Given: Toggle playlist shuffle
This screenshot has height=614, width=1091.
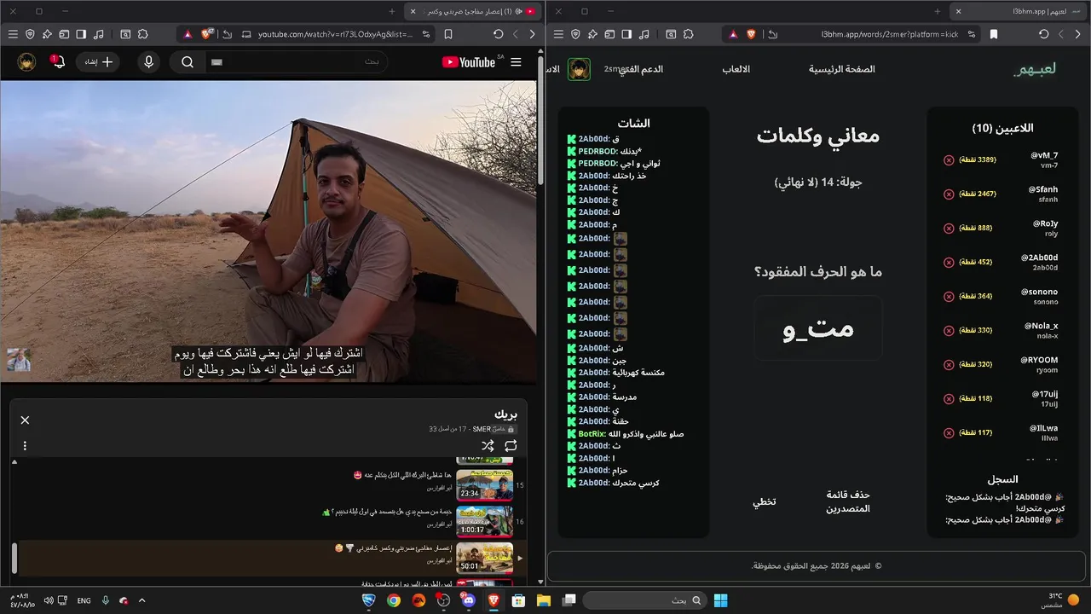Looking at the screenshot, I should (x=488, y=445).
